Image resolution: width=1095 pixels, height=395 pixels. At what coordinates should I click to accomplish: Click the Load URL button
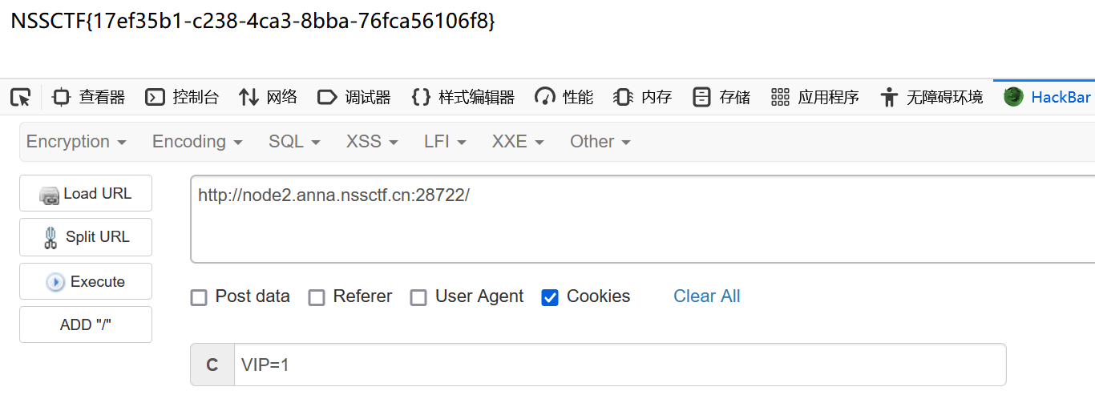tap(86, 194)
